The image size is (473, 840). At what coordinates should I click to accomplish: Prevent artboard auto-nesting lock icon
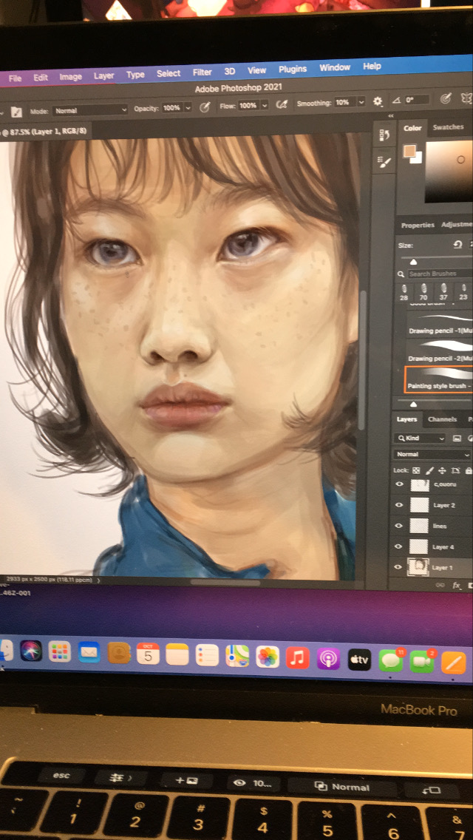coord(456,470)
